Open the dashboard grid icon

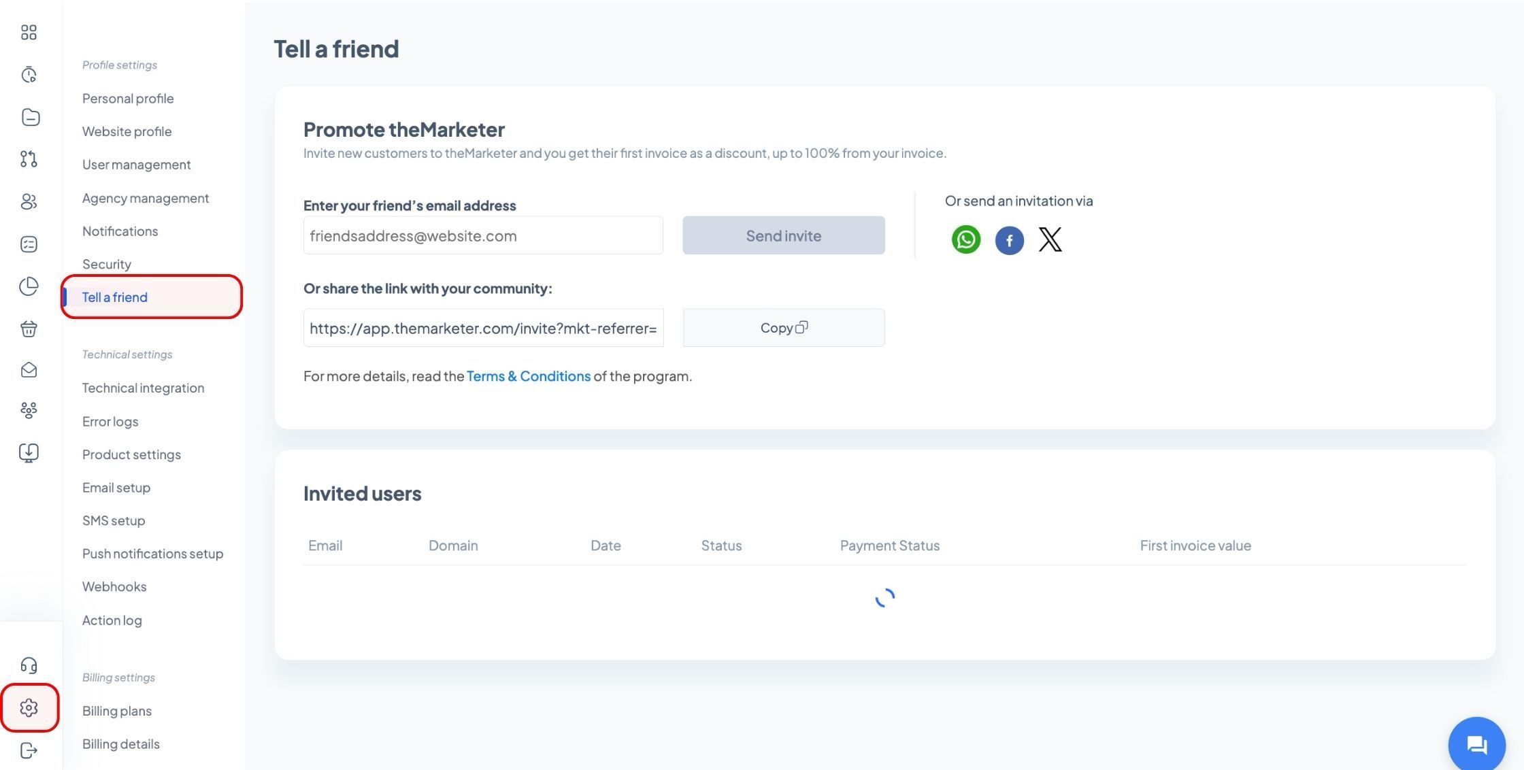click(x=29, y=32)
